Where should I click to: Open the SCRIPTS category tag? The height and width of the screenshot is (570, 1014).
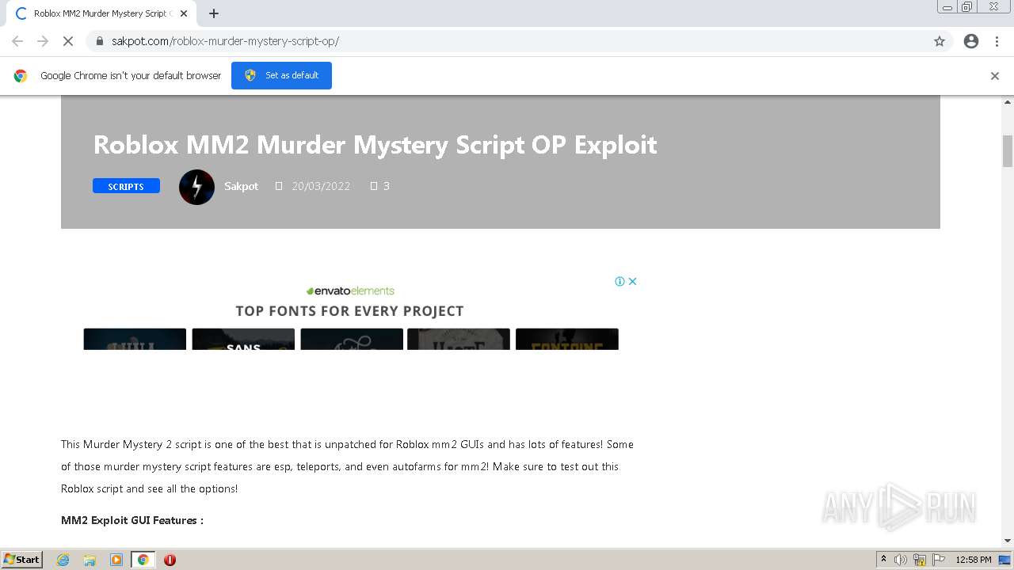pyautogui.click(x=126, y=186)
